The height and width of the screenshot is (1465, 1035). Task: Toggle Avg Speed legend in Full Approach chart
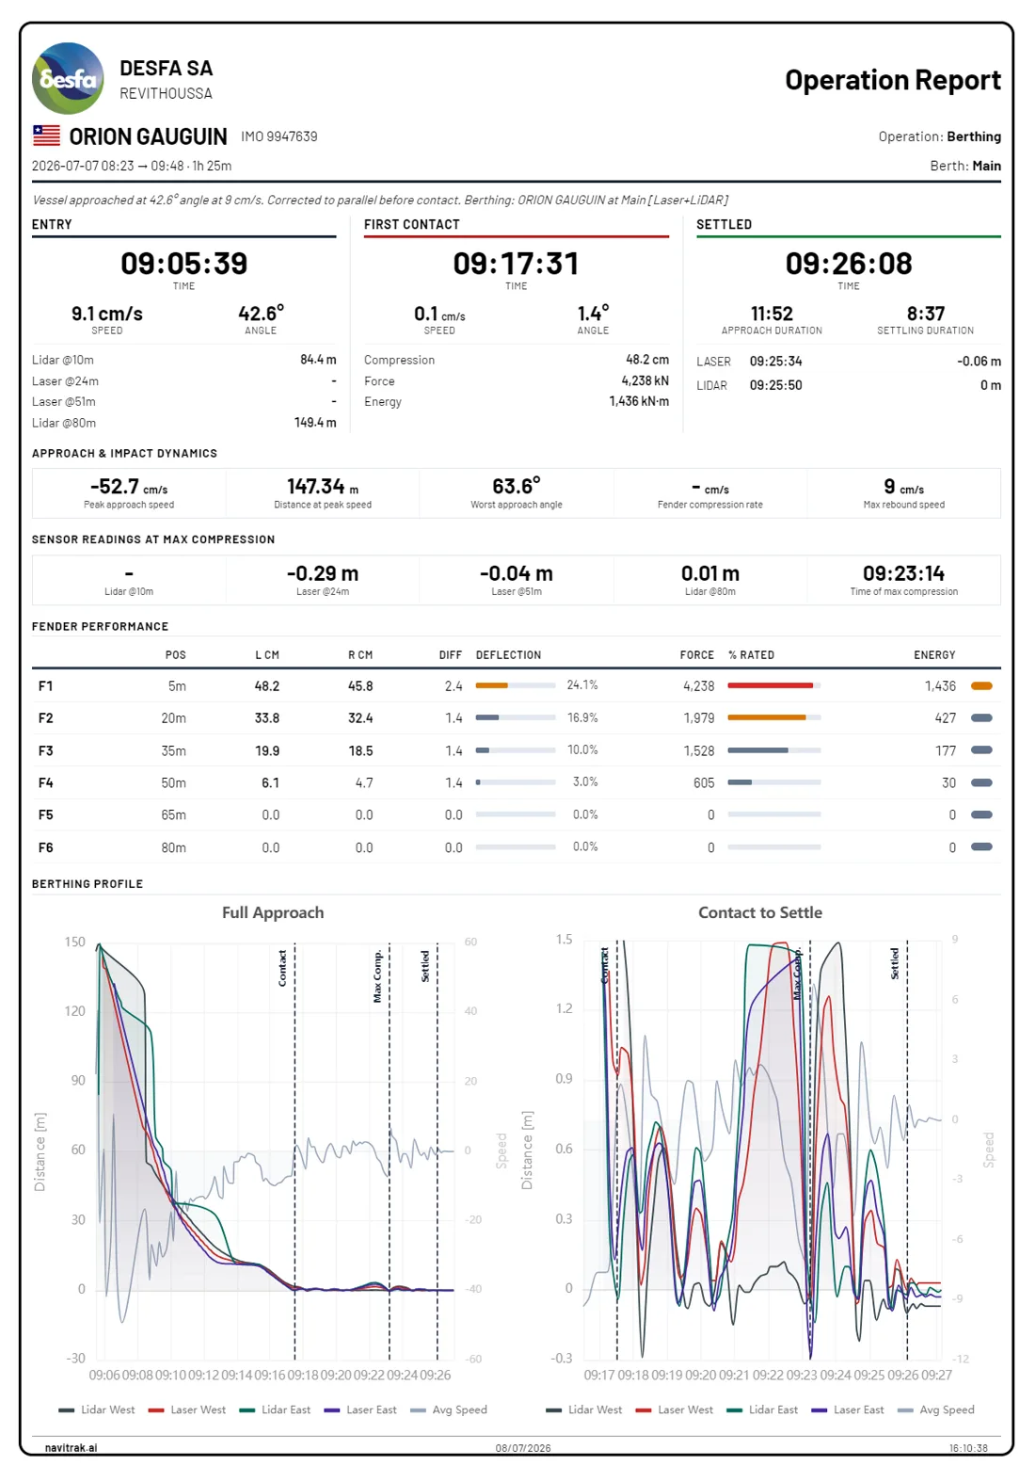pyautogui.click(x=449, y=1409)
